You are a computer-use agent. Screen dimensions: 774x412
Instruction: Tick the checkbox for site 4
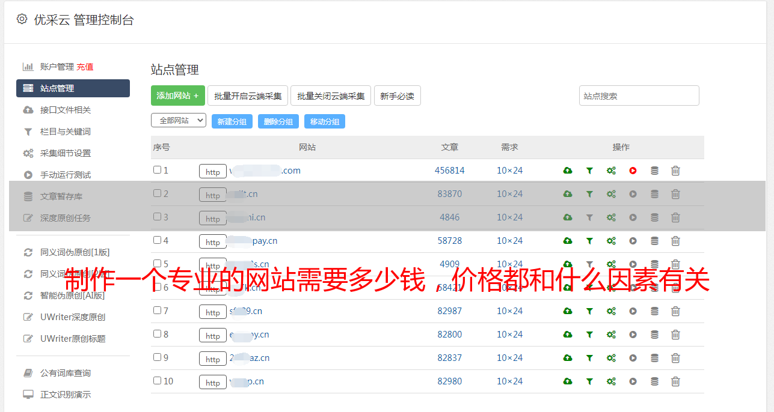(157, 240)
